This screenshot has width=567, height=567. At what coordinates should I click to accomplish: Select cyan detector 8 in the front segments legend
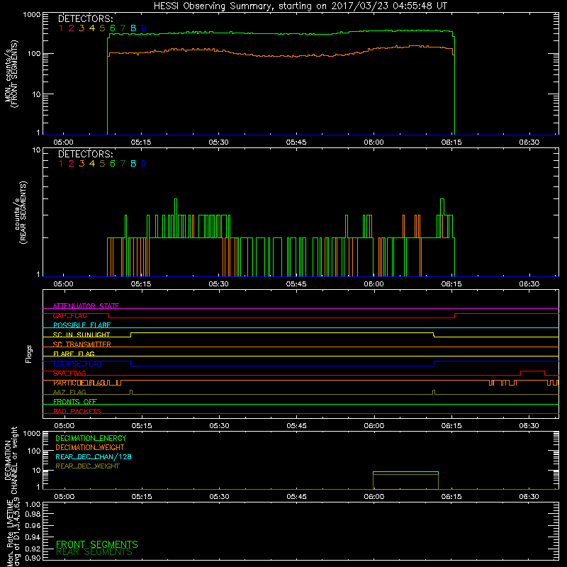133,28
